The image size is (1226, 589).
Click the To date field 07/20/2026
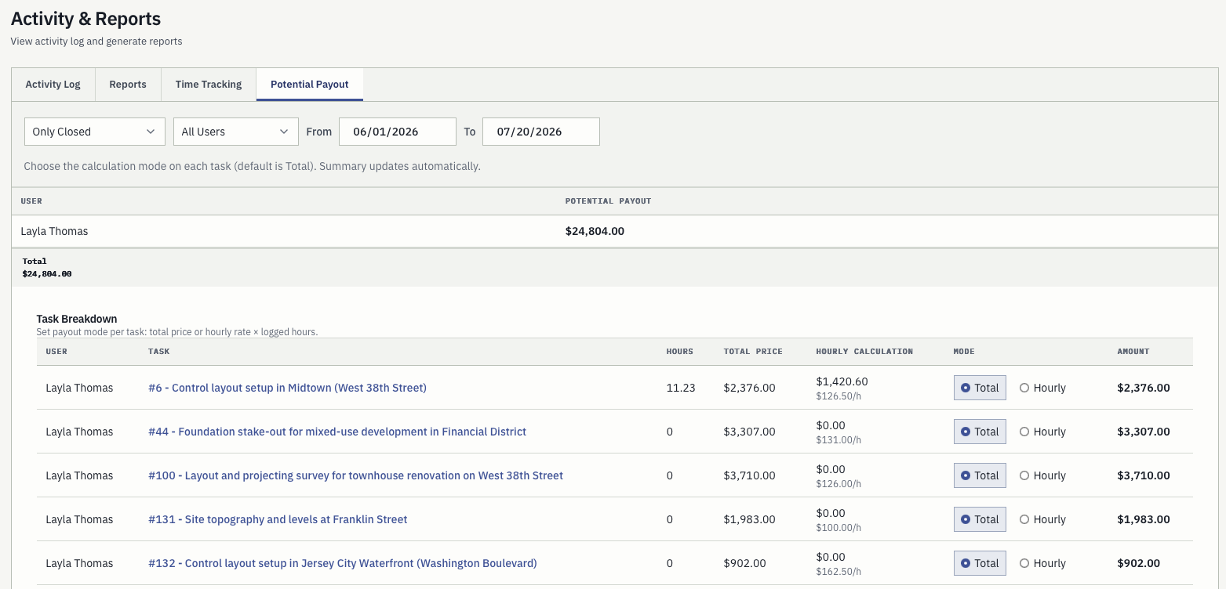click(x=541, y=132)
